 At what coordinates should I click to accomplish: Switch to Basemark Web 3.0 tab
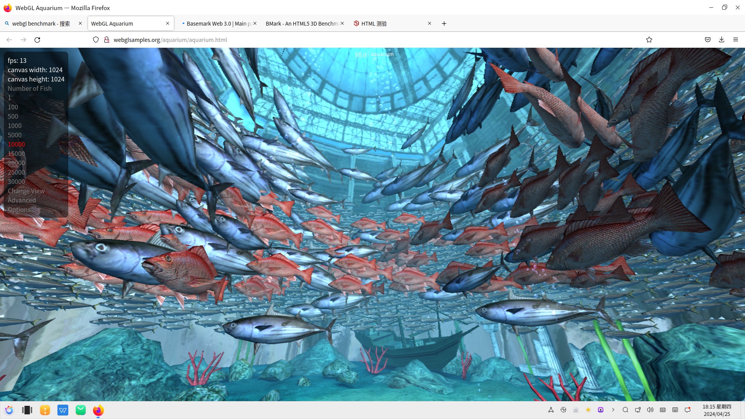click(218, 24)
